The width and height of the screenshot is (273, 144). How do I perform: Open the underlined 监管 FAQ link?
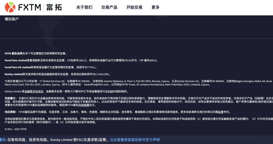[221, 112]
